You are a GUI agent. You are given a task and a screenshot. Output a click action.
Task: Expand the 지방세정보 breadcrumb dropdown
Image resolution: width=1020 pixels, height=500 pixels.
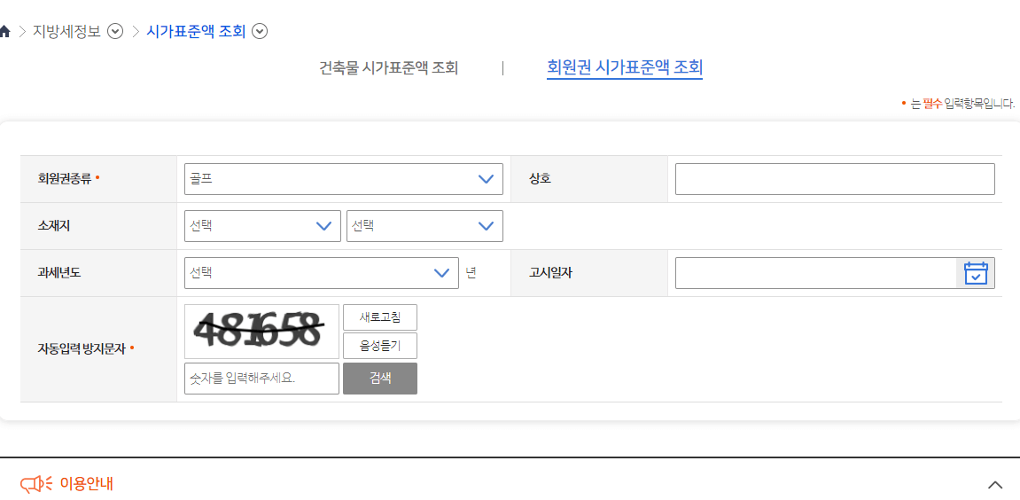pyautogui.click(x=115, y=31)
